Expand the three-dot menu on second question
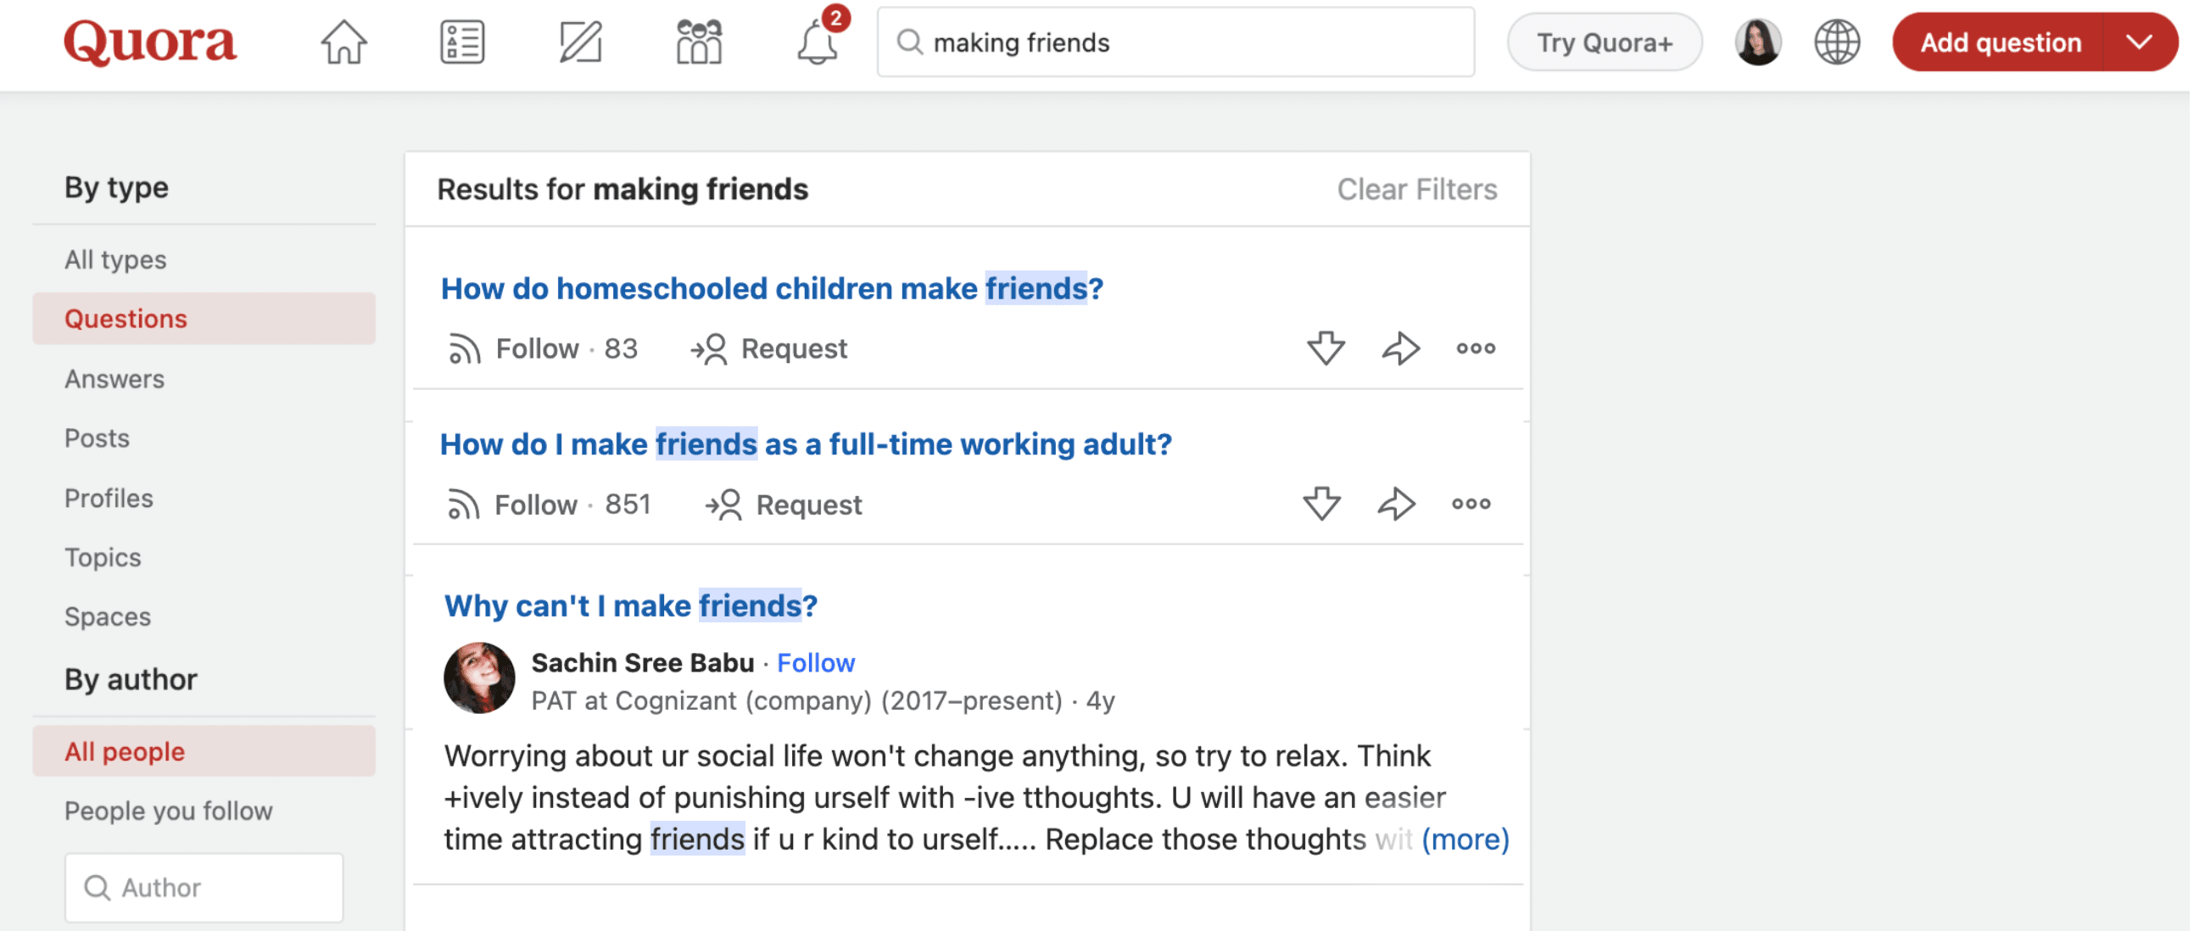 pyautogui.click(x=1473, y=504)
